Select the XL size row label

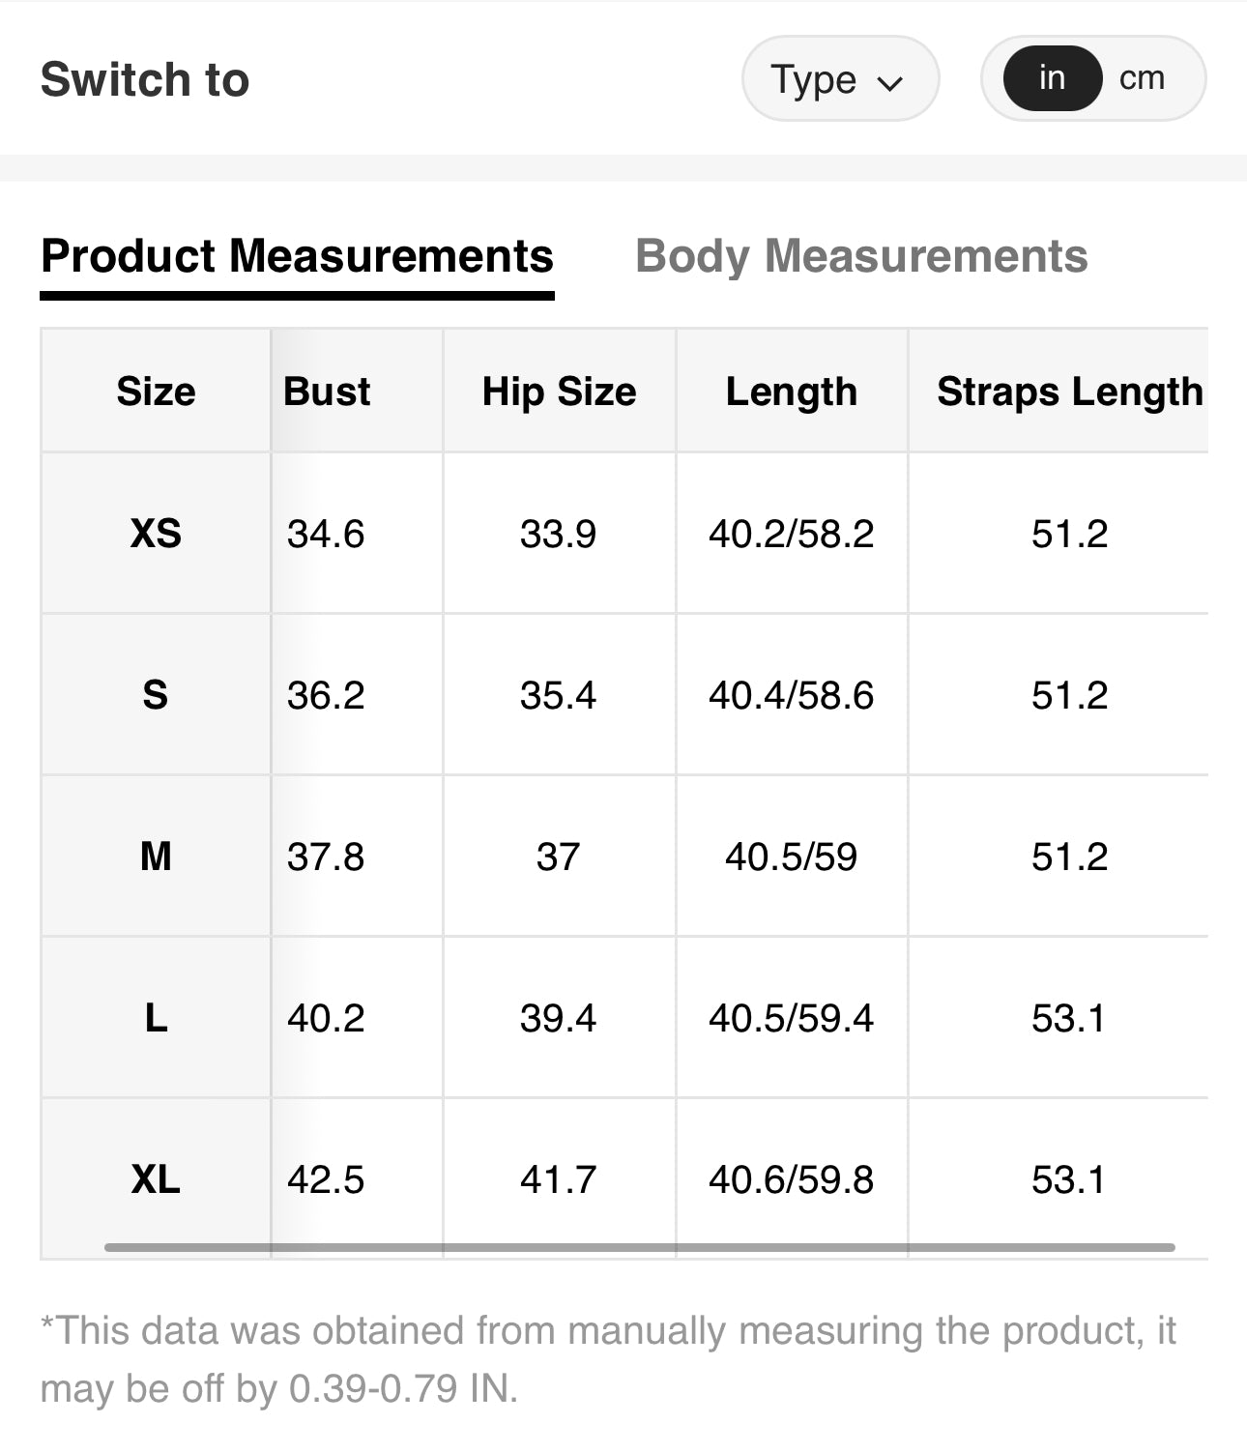coord(156,1179)
